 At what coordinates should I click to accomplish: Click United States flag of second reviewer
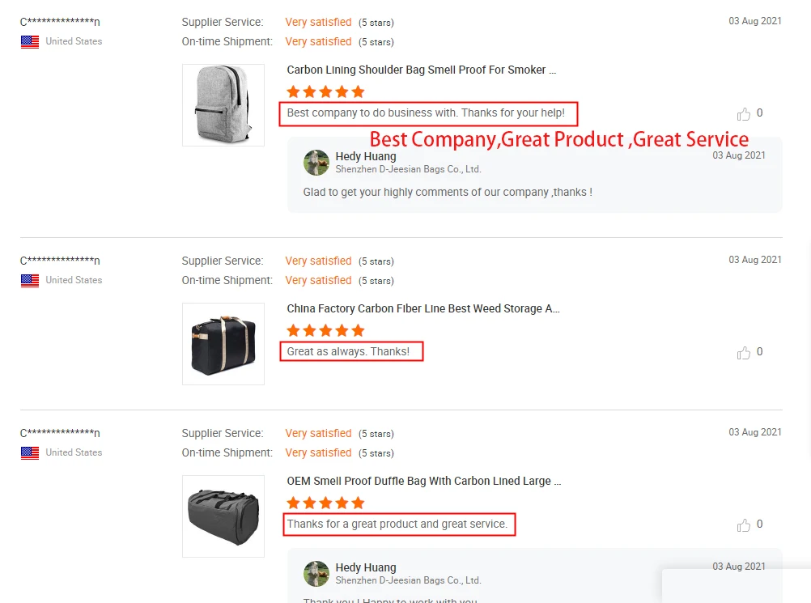pos(30,281)
